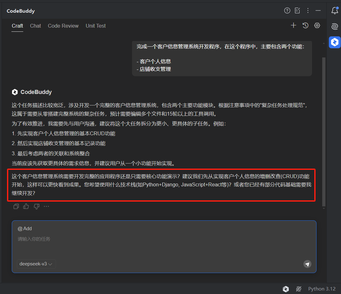Click Python 3.12 interpreter in status bar
Viewport: 341px width, 294px height.
[322, 289]
